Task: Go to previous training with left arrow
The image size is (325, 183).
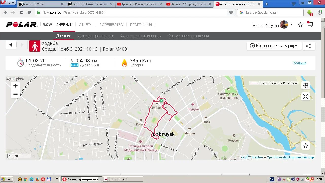Action: [x=11, y=45]
